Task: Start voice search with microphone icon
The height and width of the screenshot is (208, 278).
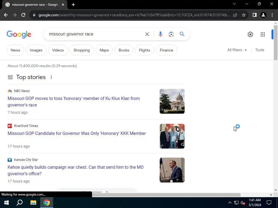Action: coord(160,34)
